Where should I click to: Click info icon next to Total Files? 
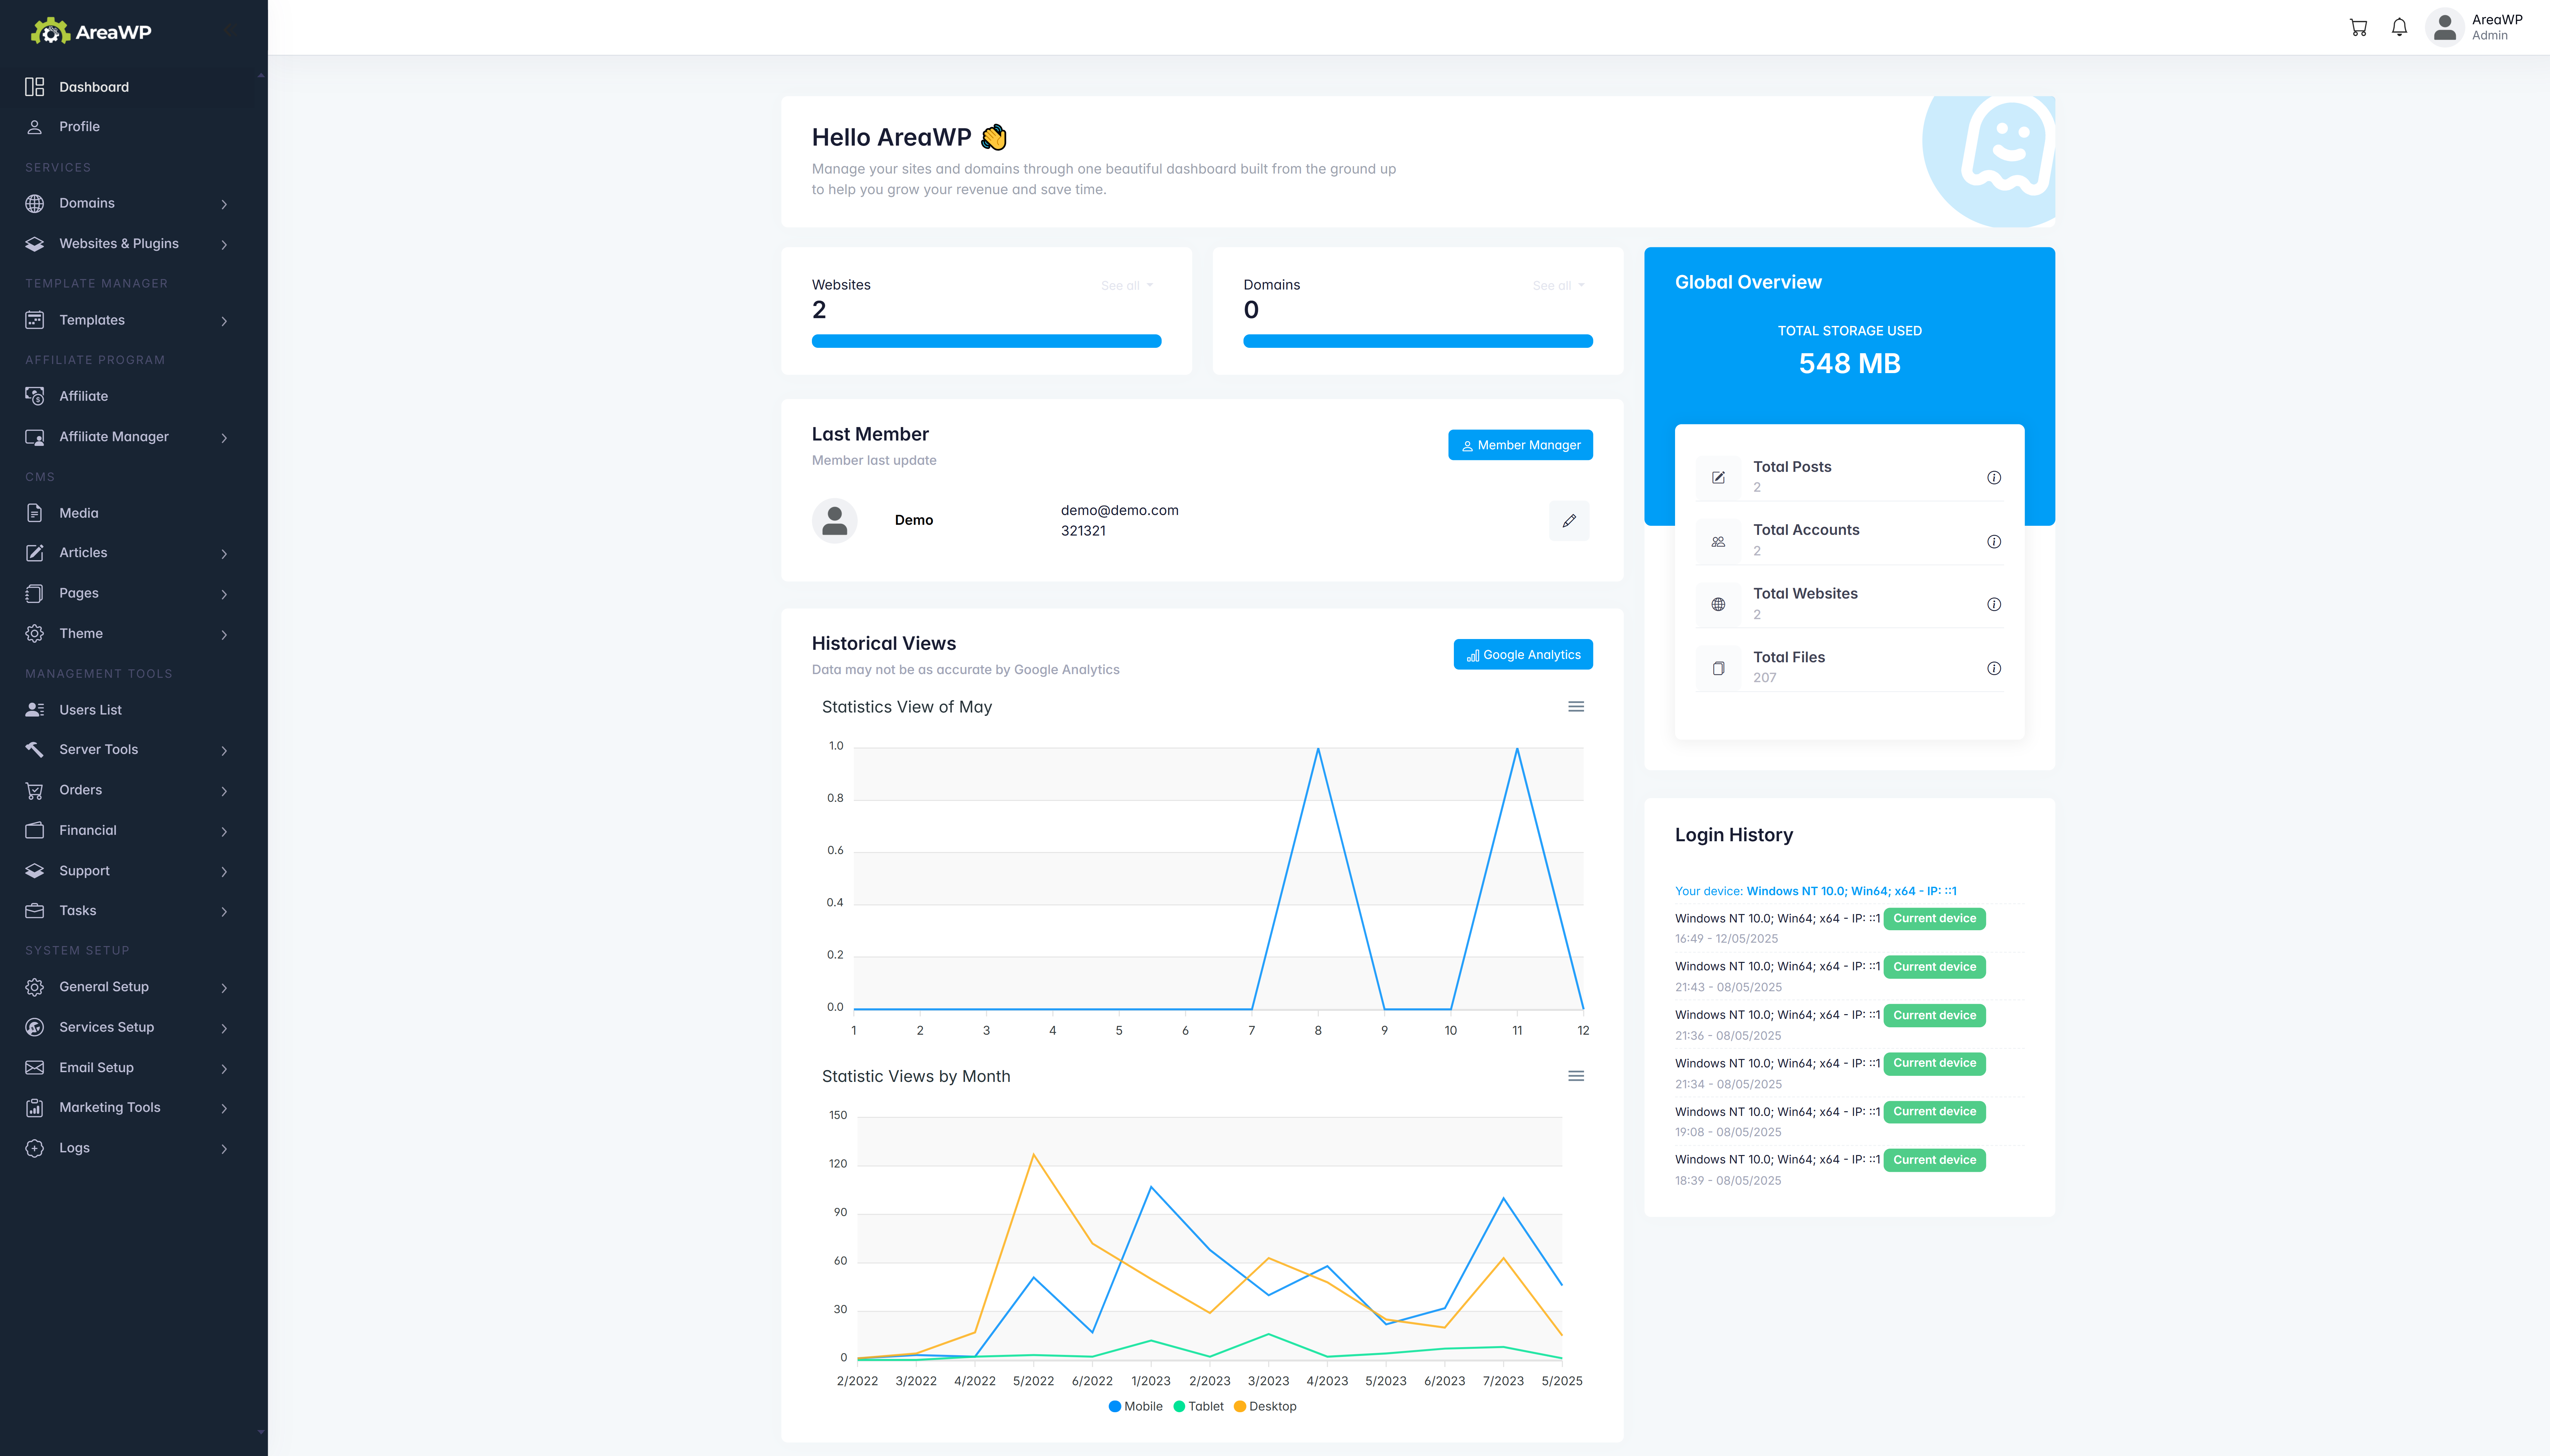coord(1994,668)
